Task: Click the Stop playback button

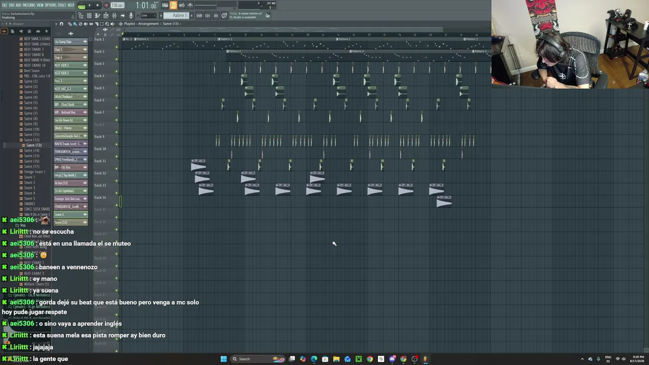Action: (x=97, y=5)
